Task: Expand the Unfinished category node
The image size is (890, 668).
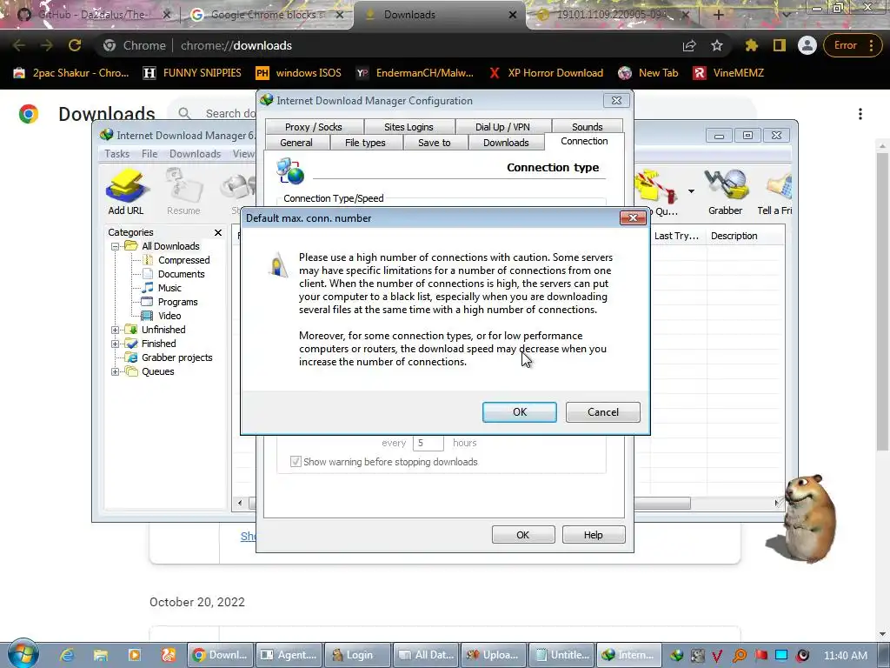Action: [116, 330]
